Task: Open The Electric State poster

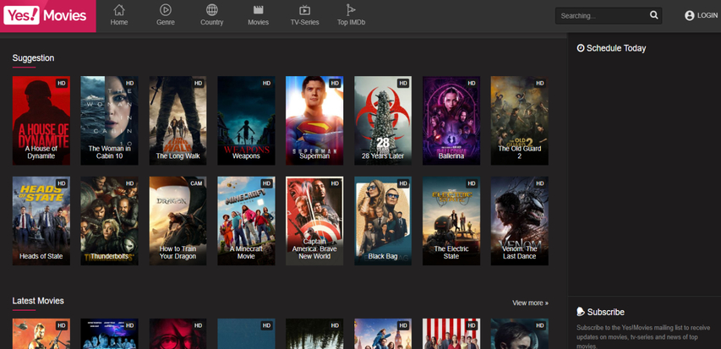Action: (x=451, y=221)
